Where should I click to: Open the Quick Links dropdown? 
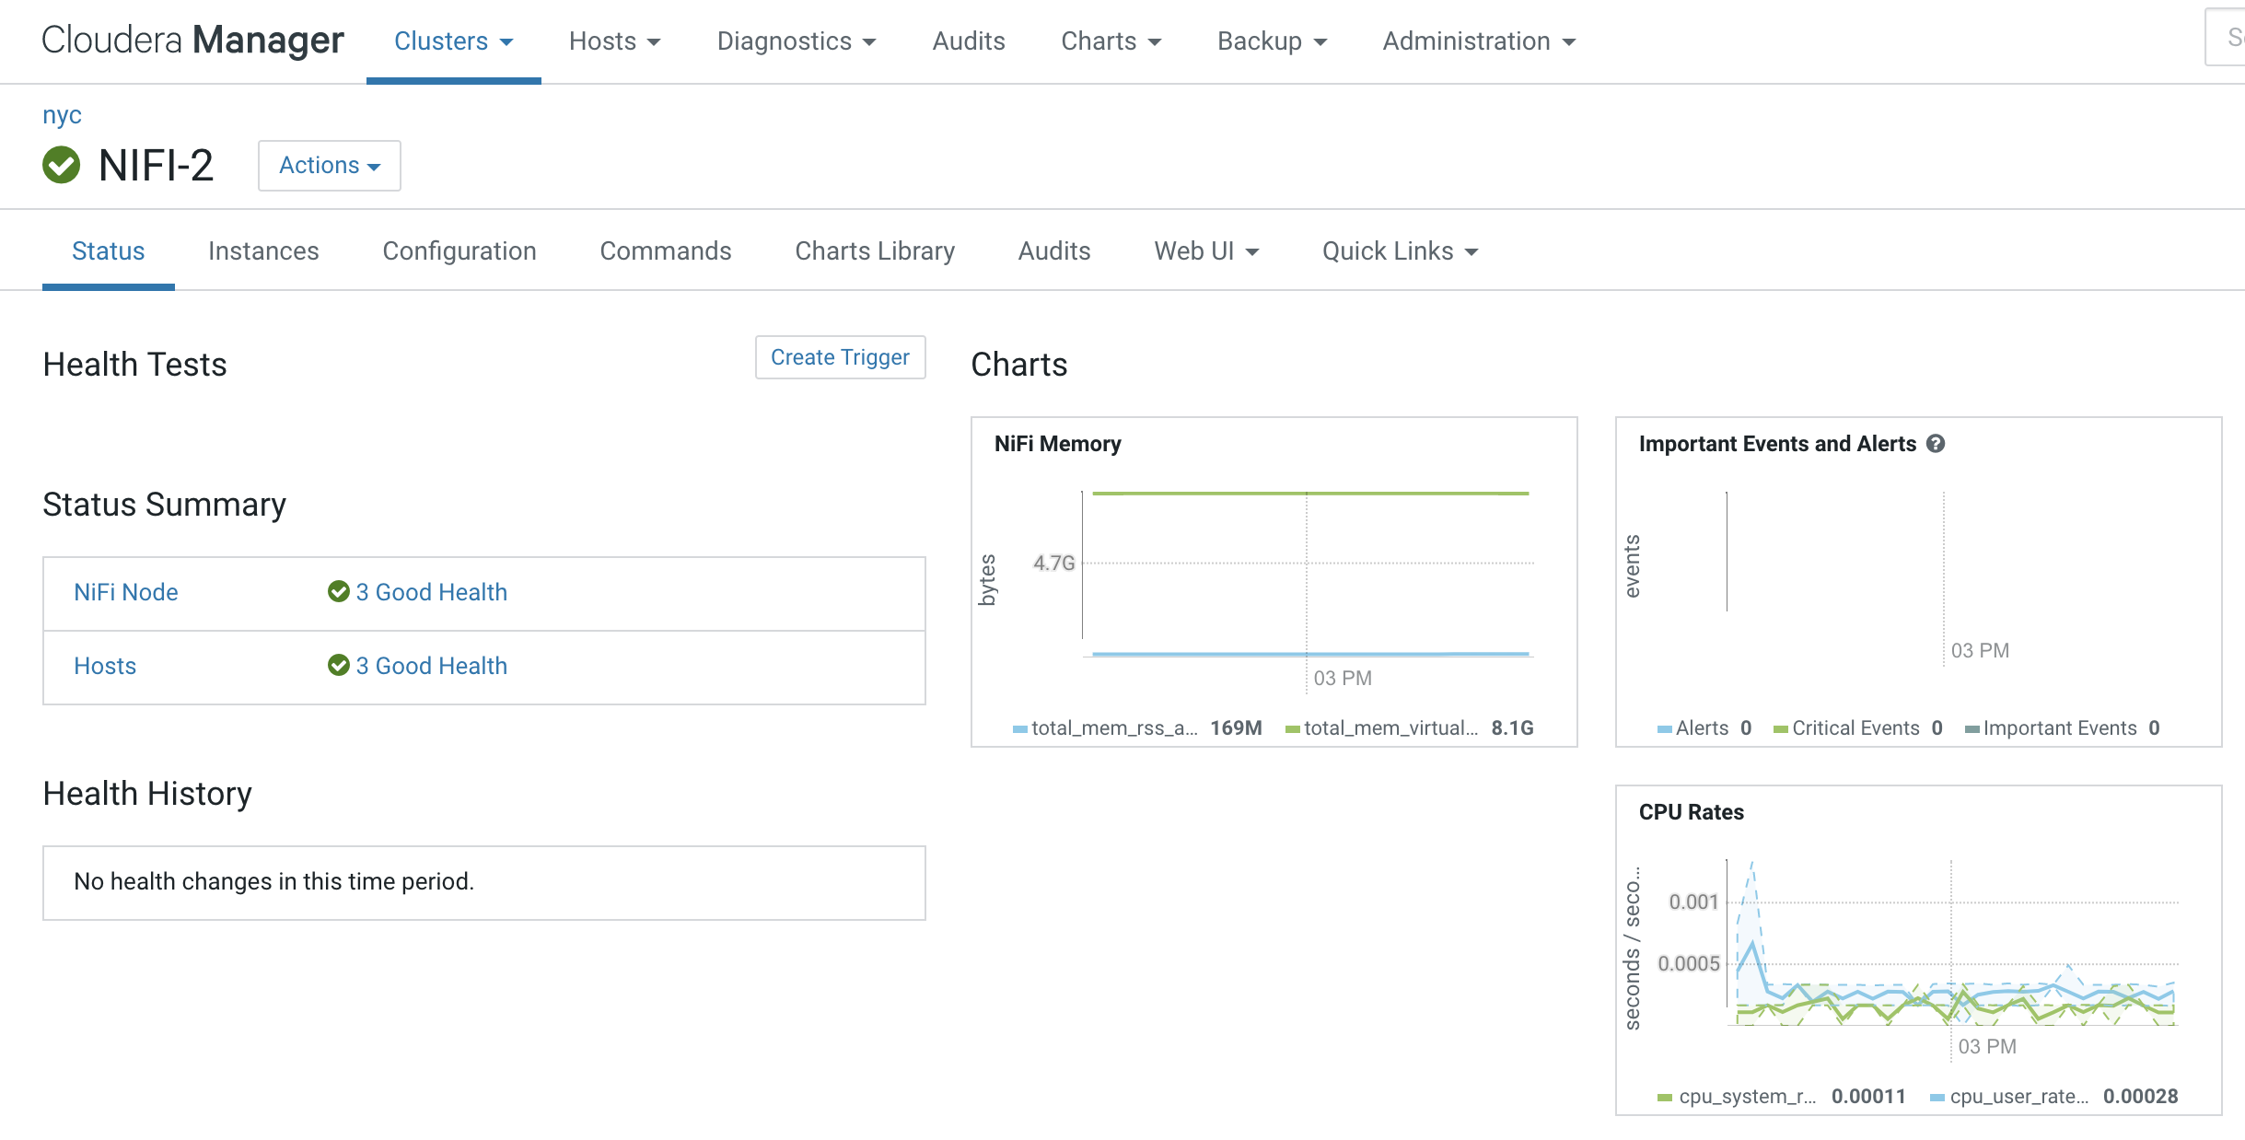point(1398,250)
